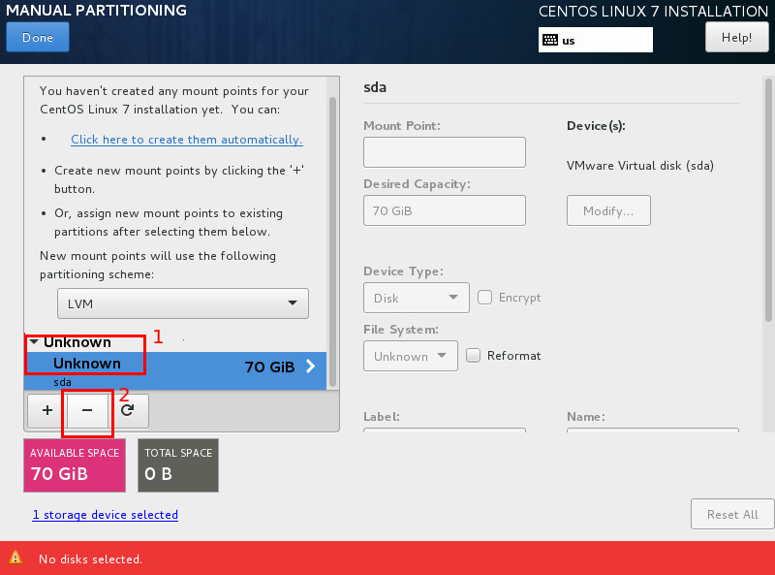
Task: Open the File System dropdown
Action: (410, 356)
